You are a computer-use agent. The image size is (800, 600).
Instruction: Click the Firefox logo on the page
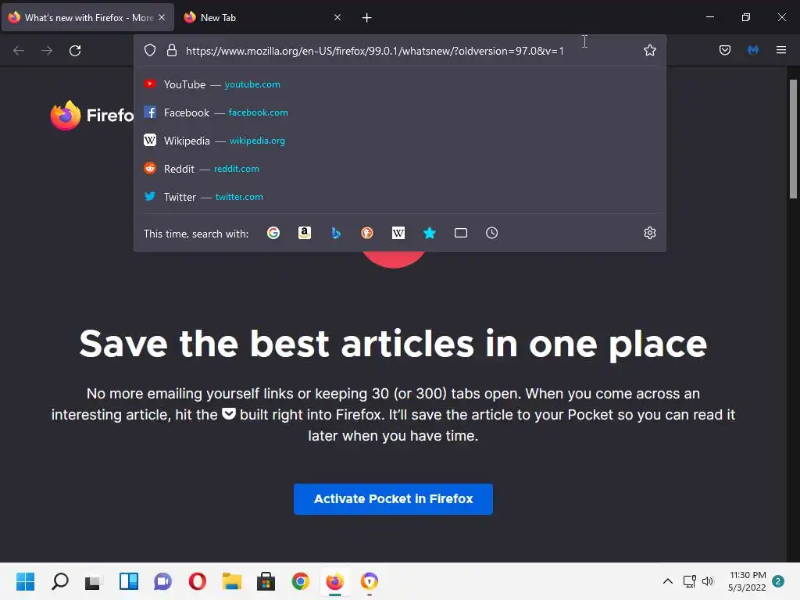(x=92, y=116)
